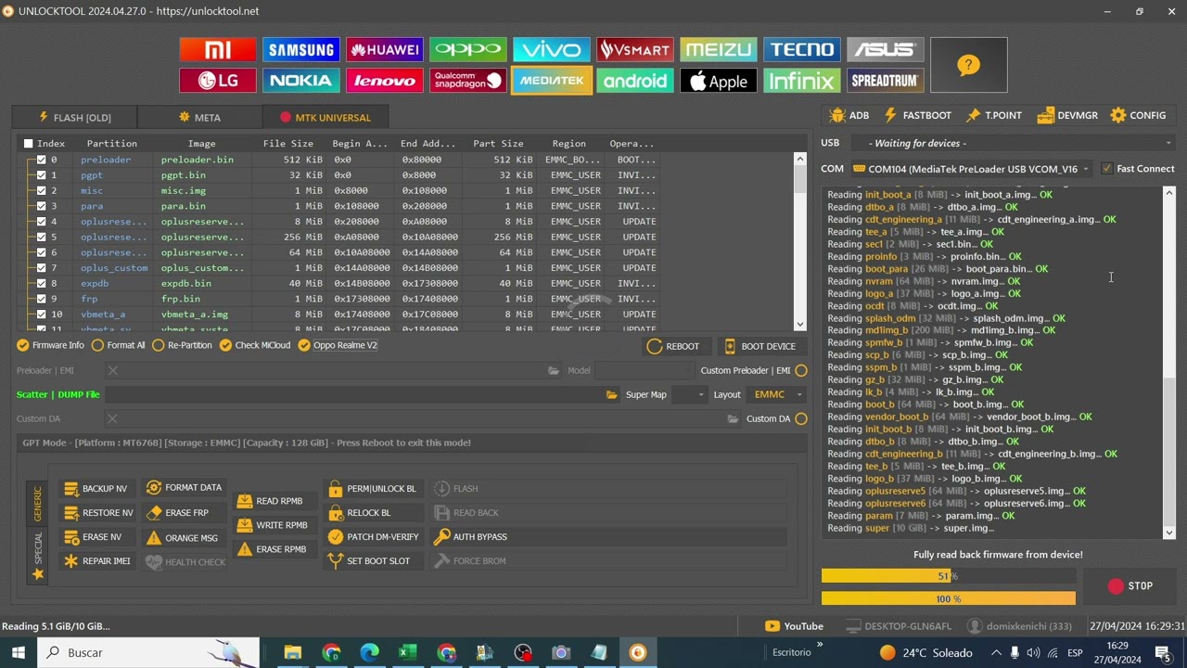1187x668 pixels.
Task: Uncheck the preloader partition row checkbox
Action: click(x=41, y=160)
